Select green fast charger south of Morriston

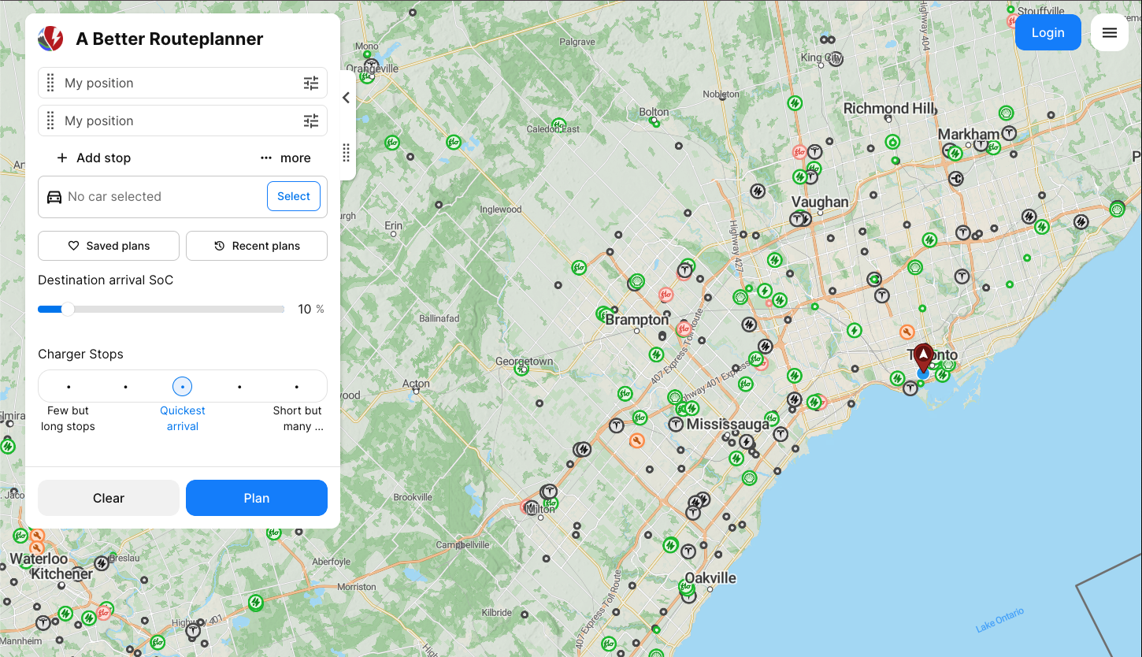255,603
